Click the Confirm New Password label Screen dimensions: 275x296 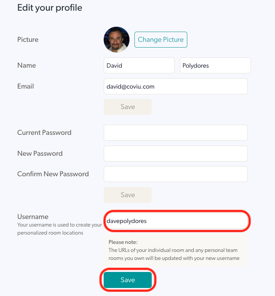coord(53,174)
